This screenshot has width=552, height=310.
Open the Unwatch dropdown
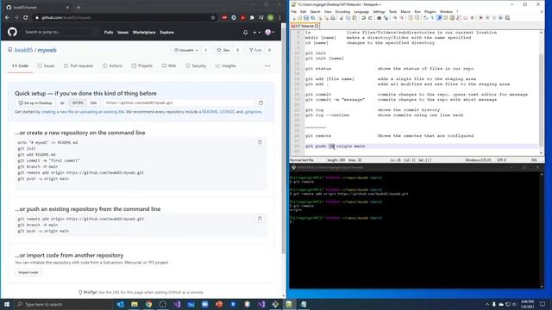pyautogui.click(x=186, y=50)
